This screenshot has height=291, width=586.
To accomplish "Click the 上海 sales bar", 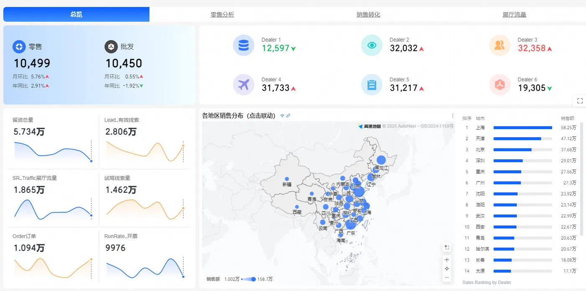I will [523, 128].
